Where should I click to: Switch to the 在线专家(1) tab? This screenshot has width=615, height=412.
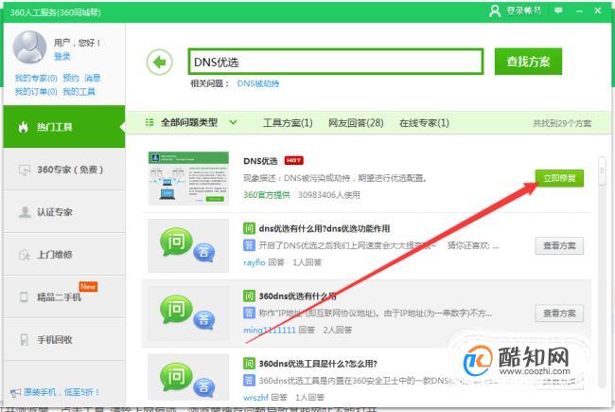(424, 123)
